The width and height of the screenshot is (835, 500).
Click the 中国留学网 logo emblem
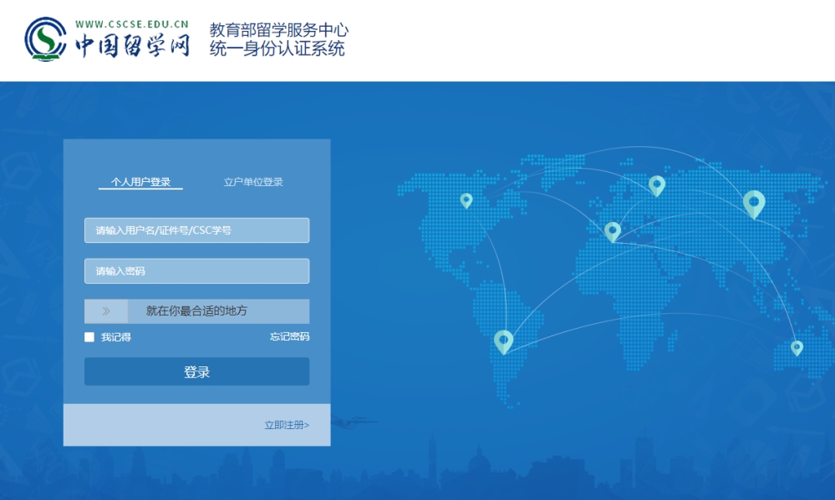(45, 39)
